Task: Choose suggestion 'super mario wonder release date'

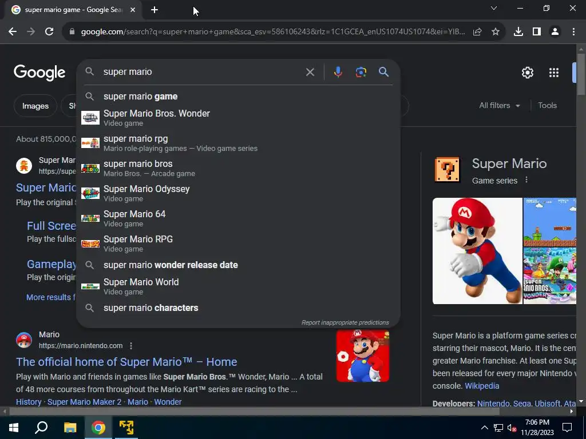Action: pos(238,265)
